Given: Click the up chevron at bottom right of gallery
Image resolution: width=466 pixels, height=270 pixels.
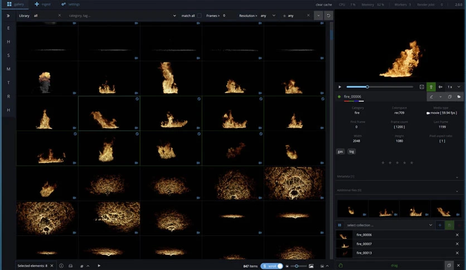Looking at the screenshot, I should click(x=327, y=266).
